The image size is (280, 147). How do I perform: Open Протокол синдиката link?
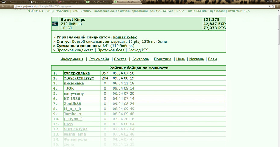(x=75, y=50)
